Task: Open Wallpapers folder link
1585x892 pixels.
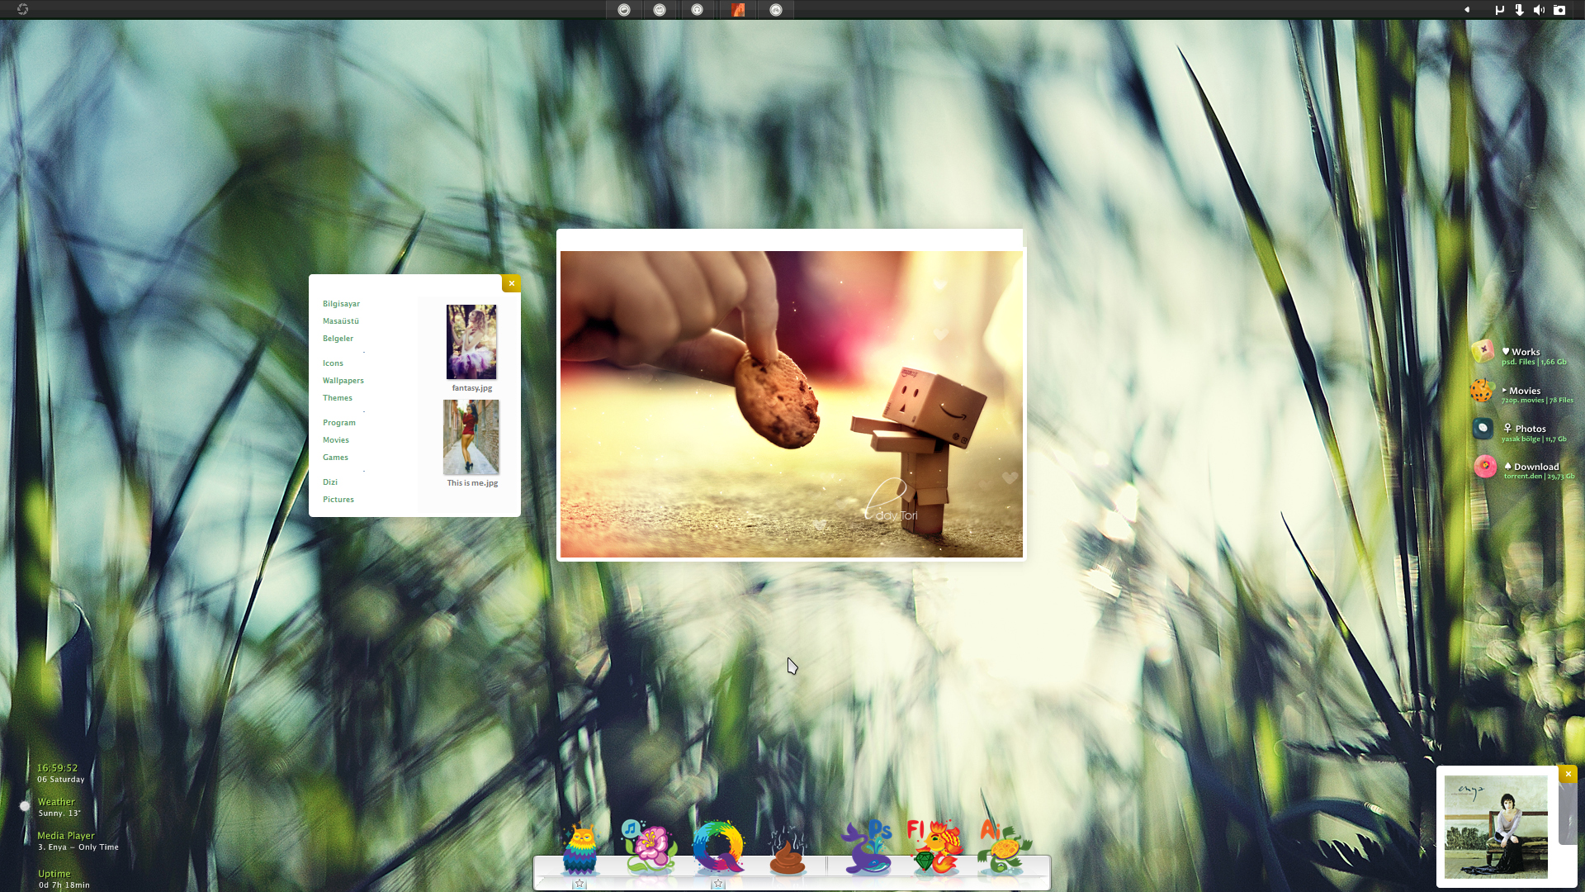Action: pyautogui.click(x=343, y=381)
